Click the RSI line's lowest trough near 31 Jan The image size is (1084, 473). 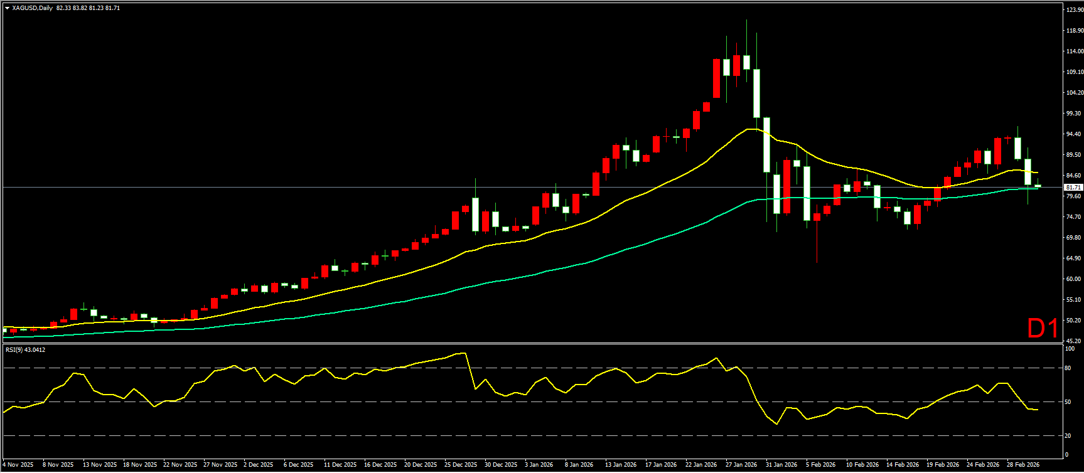(776, 424)
